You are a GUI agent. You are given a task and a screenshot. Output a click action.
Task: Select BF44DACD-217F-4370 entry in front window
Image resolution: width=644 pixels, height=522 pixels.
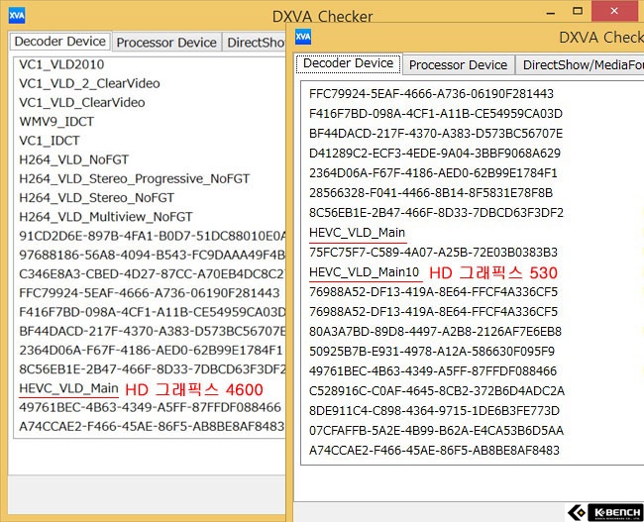436,133
